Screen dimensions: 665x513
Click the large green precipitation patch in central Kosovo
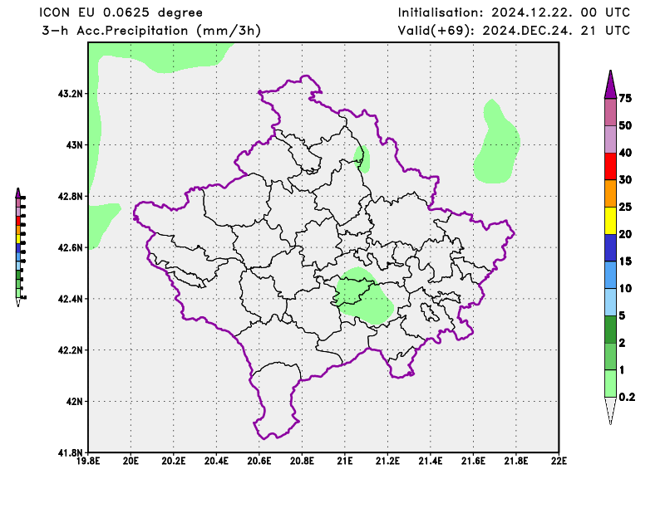(x=363, y=296)
